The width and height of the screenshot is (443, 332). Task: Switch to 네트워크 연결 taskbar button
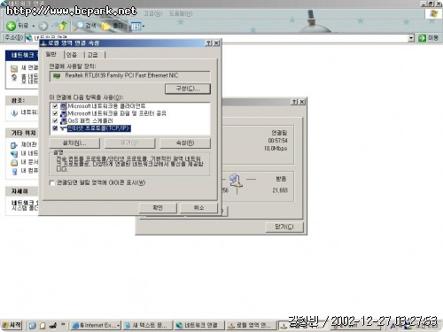point(199,326)
